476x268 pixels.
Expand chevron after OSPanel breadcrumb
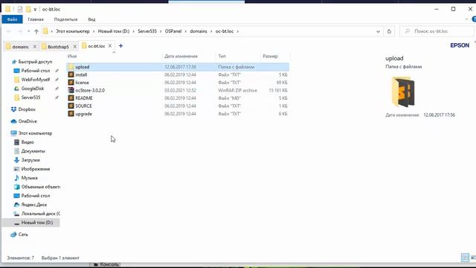pos(186,31)
